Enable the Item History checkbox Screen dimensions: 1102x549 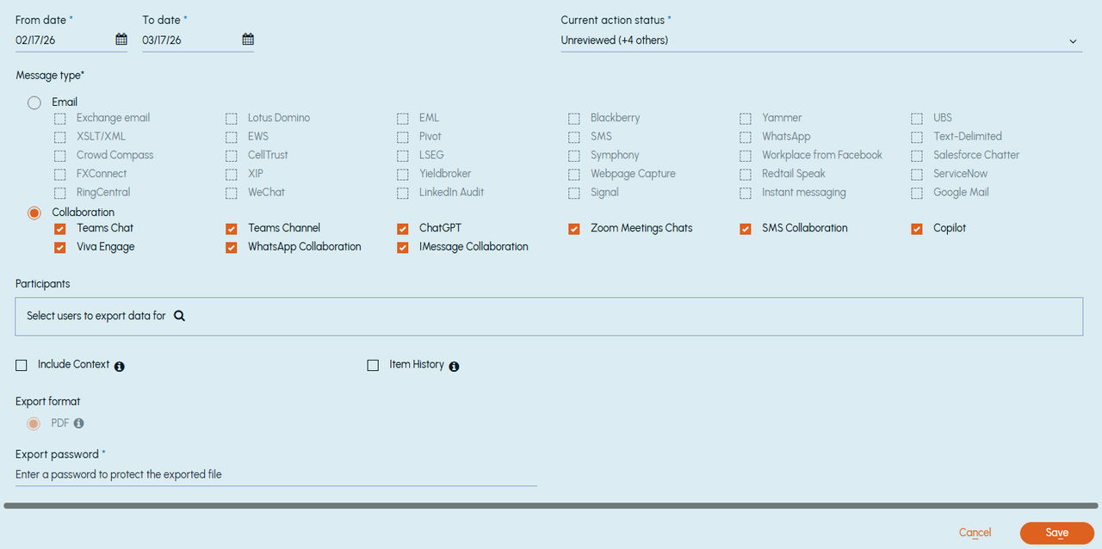tap(373, 366)
